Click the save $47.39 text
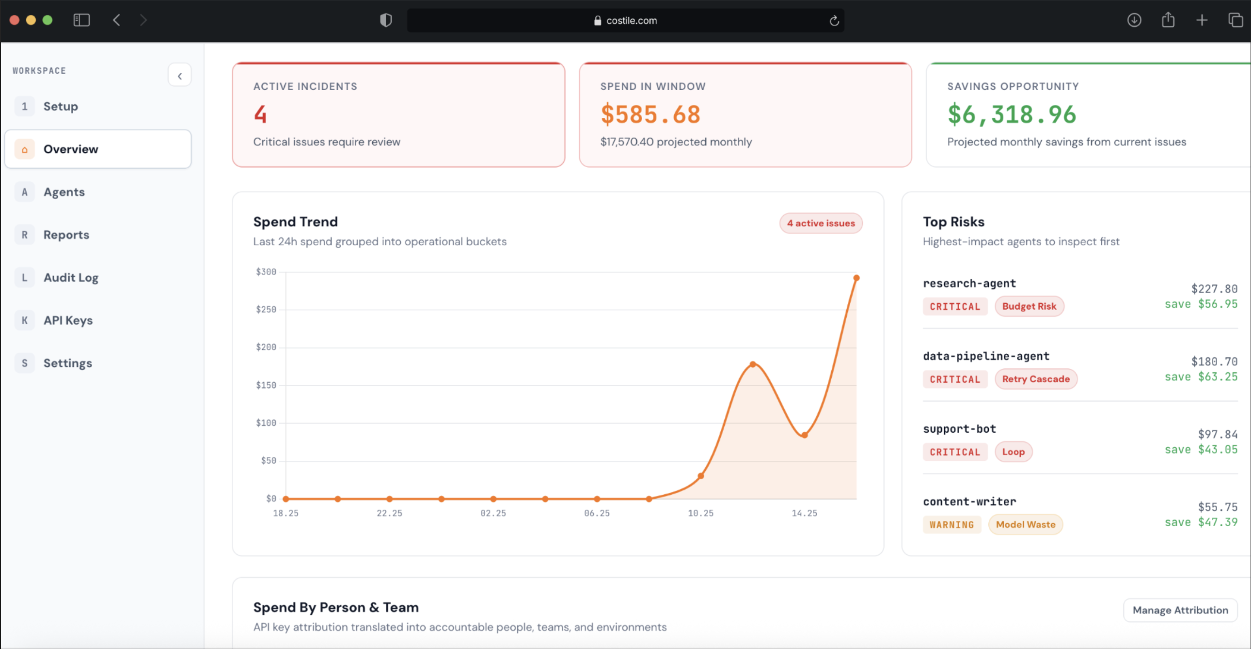 click(1201, 523)
